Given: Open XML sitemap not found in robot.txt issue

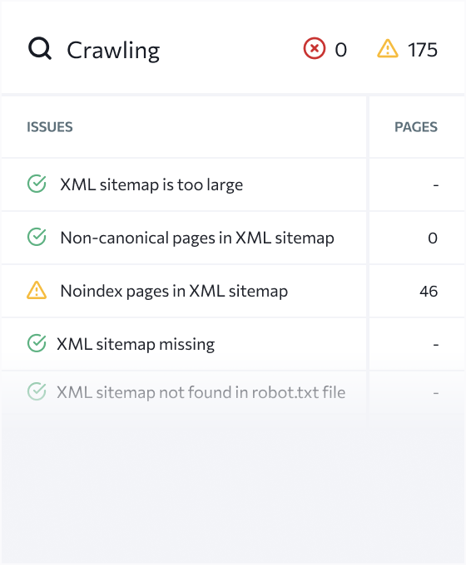Looking at the screenshot, I should click(x=201, y=392).
